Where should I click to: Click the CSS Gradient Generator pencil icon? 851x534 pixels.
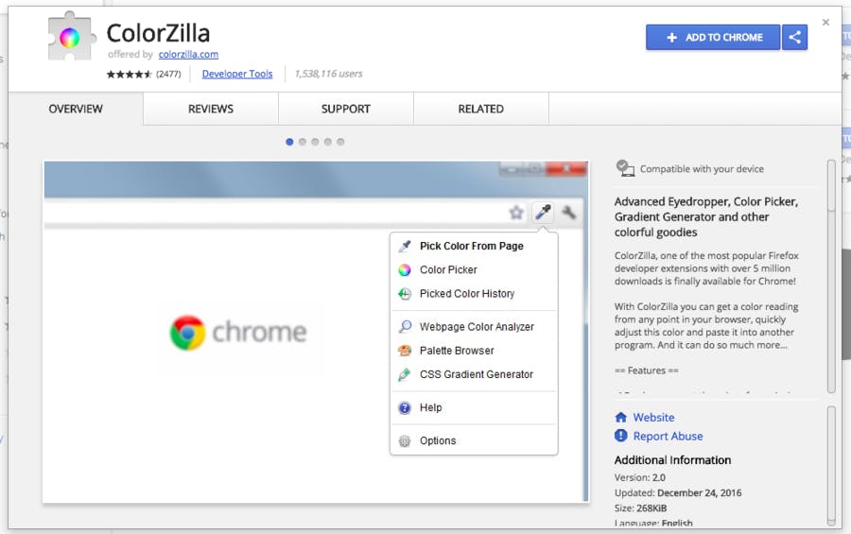[x=405, y=374]
